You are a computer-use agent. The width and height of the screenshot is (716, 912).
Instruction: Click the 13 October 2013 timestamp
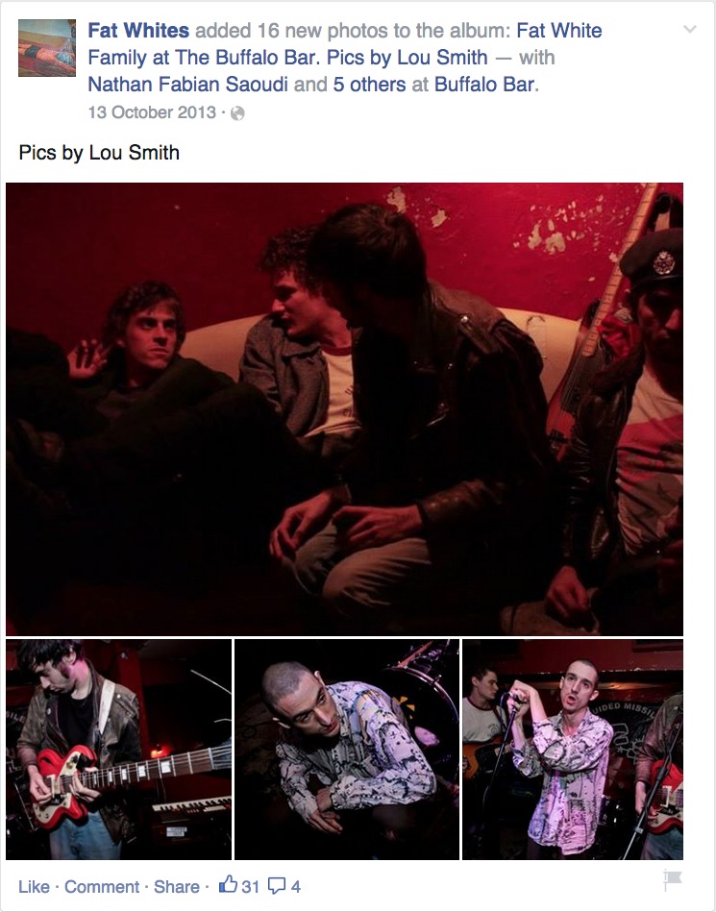(x=152, y=112)
